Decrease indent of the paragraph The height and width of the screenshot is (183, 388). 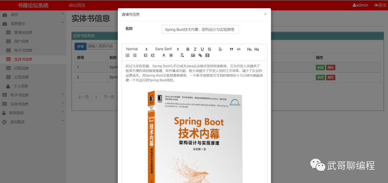tap(145, 55)
